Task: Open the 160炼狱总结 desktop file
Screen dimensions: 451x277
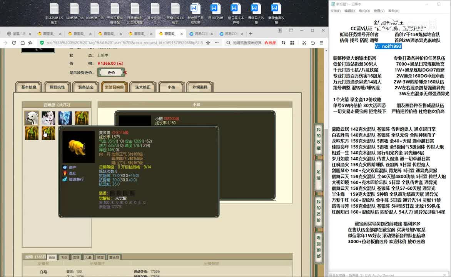Action: click(x=95, y=13)
